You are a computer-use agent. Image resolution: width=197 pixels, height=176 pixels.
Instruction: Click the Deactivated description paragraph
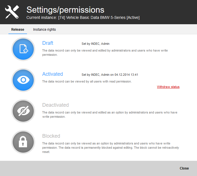pos(110,115)
